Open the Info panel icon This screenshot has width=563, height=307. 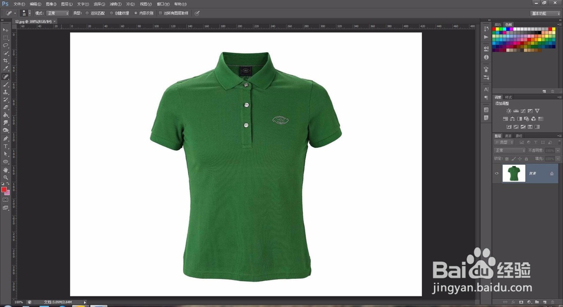tap(486, 57)
